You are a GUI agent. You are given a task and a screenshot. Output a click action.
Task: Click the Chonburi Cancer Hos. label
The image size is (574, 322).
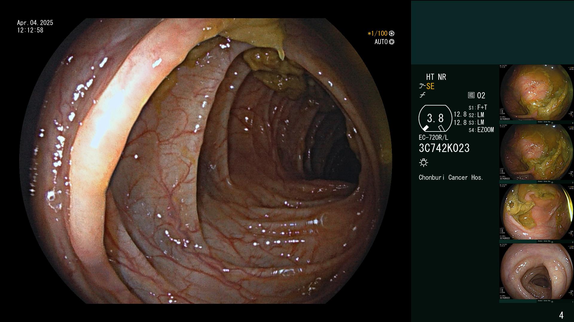(x=451, y=178)
